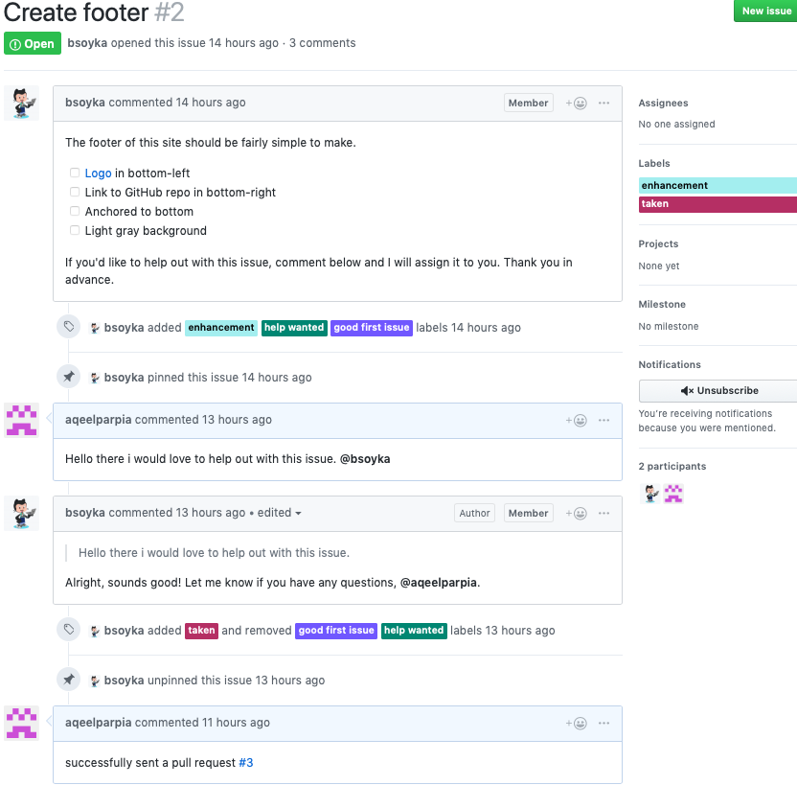Viewport: 797px width, 785px height.
Task: Click the red 'taken' label in sidebar
Action: [x=717, y=204]
